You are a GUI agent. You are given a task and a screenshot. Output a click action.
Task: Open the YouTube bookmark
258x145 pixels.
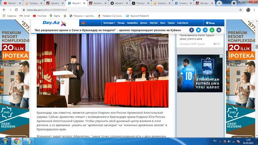point(40,16)
